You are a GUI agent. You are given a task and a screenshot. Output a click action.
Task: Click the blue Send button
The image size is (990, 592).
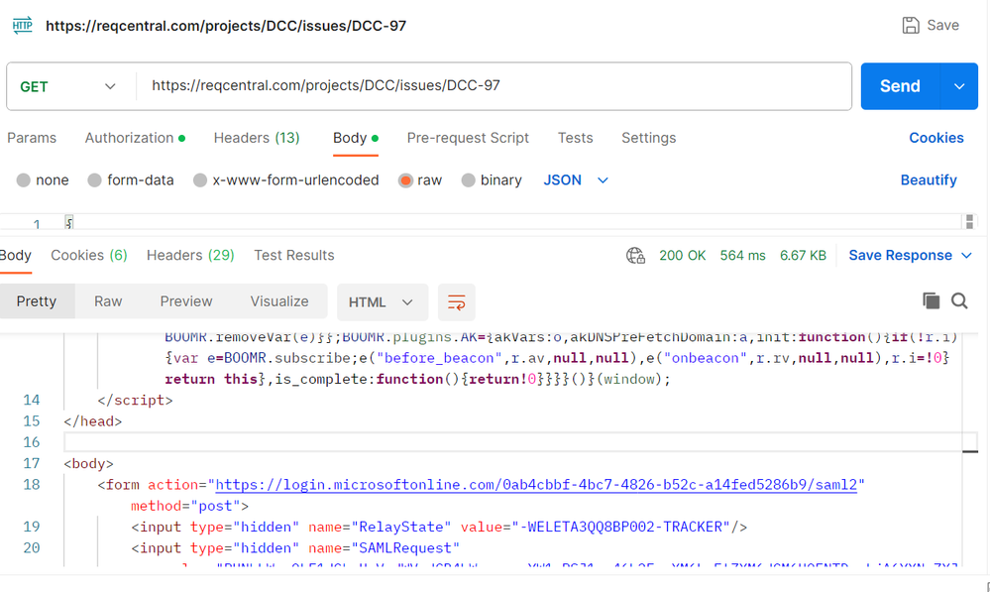(x=901, y=86)
